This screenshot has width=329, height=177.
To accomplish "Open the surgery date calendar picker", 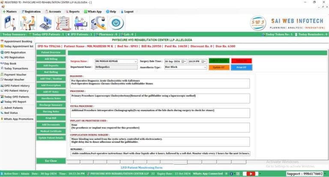I will click(x=184, y=62).
